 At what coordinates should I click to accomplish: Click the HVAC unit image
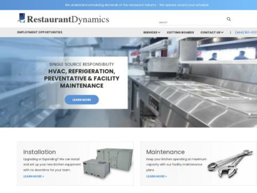(x=108, y=163)
